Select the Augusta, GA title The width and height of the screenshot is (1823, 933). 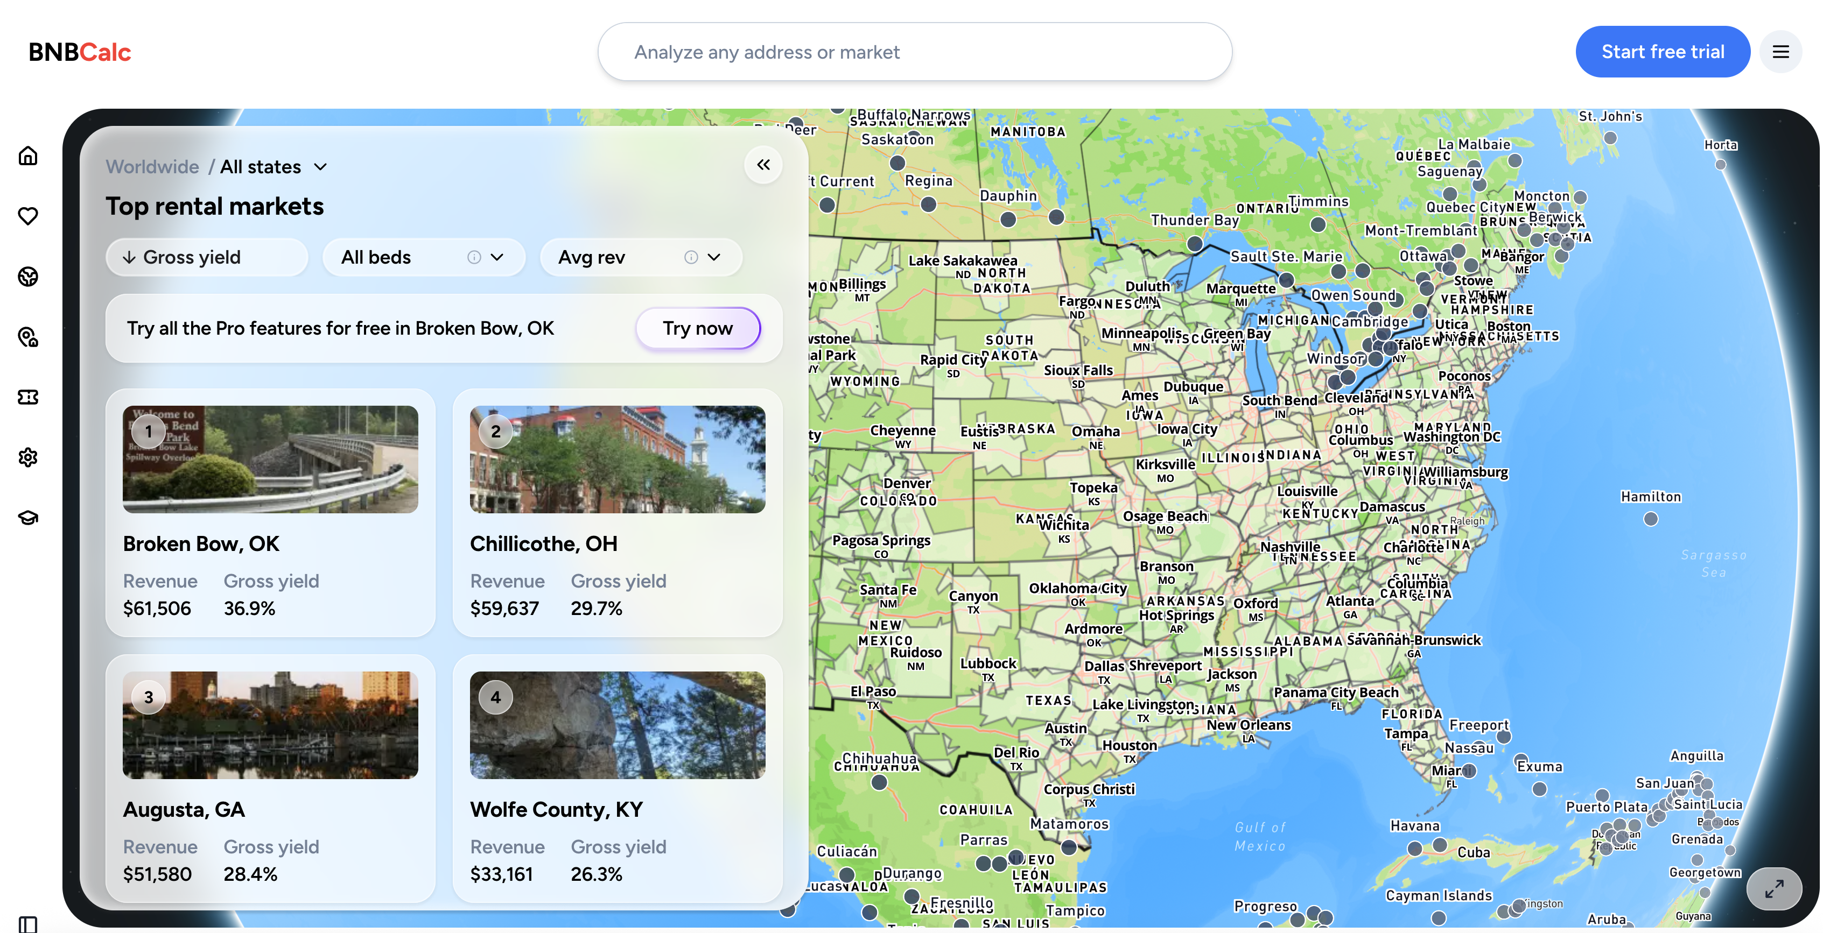coord(184,810)
